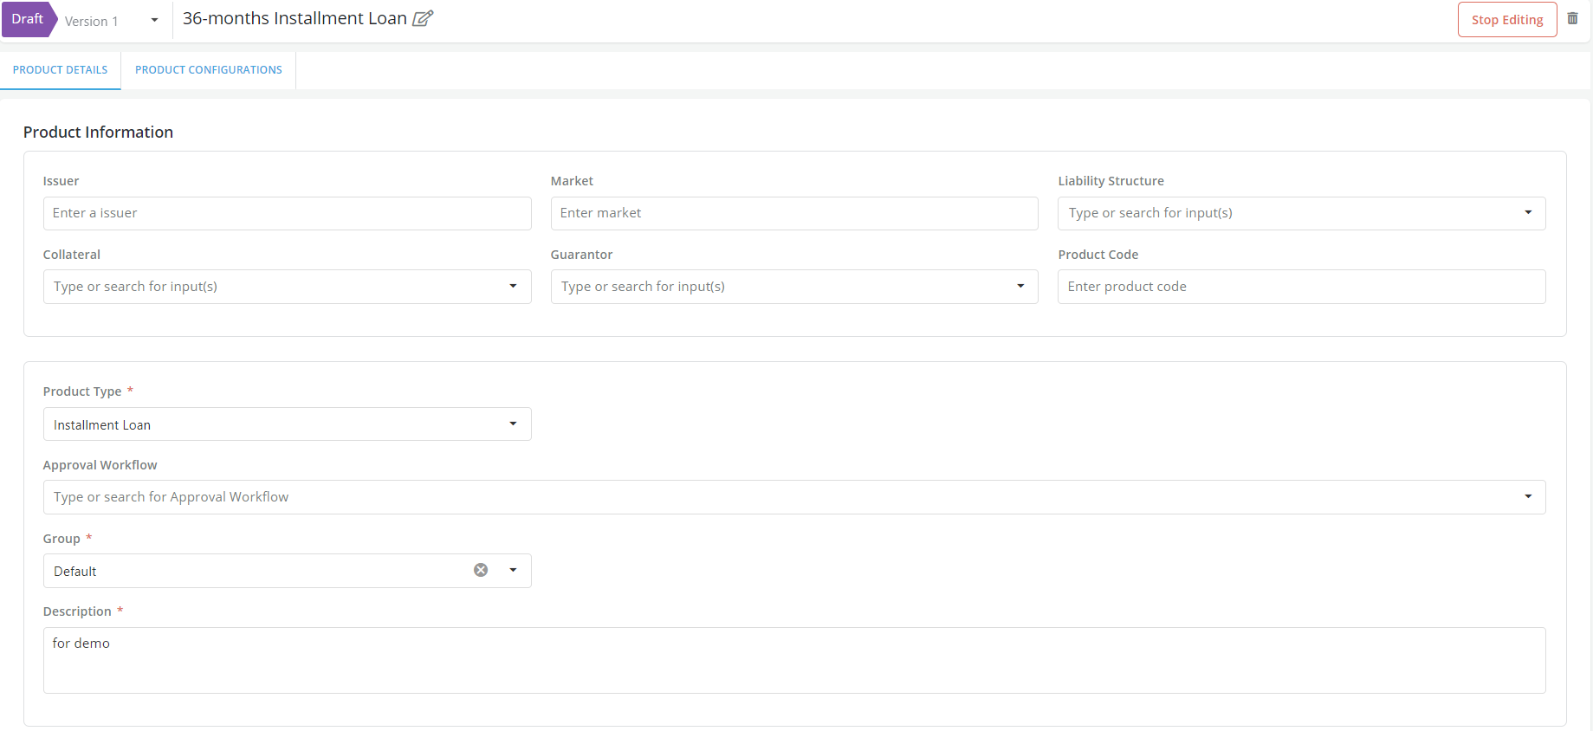Click the 36-months Installment Loan title
Viewport: 1593px width, 731px height.
pyautogui.click(x=295, y=18)
